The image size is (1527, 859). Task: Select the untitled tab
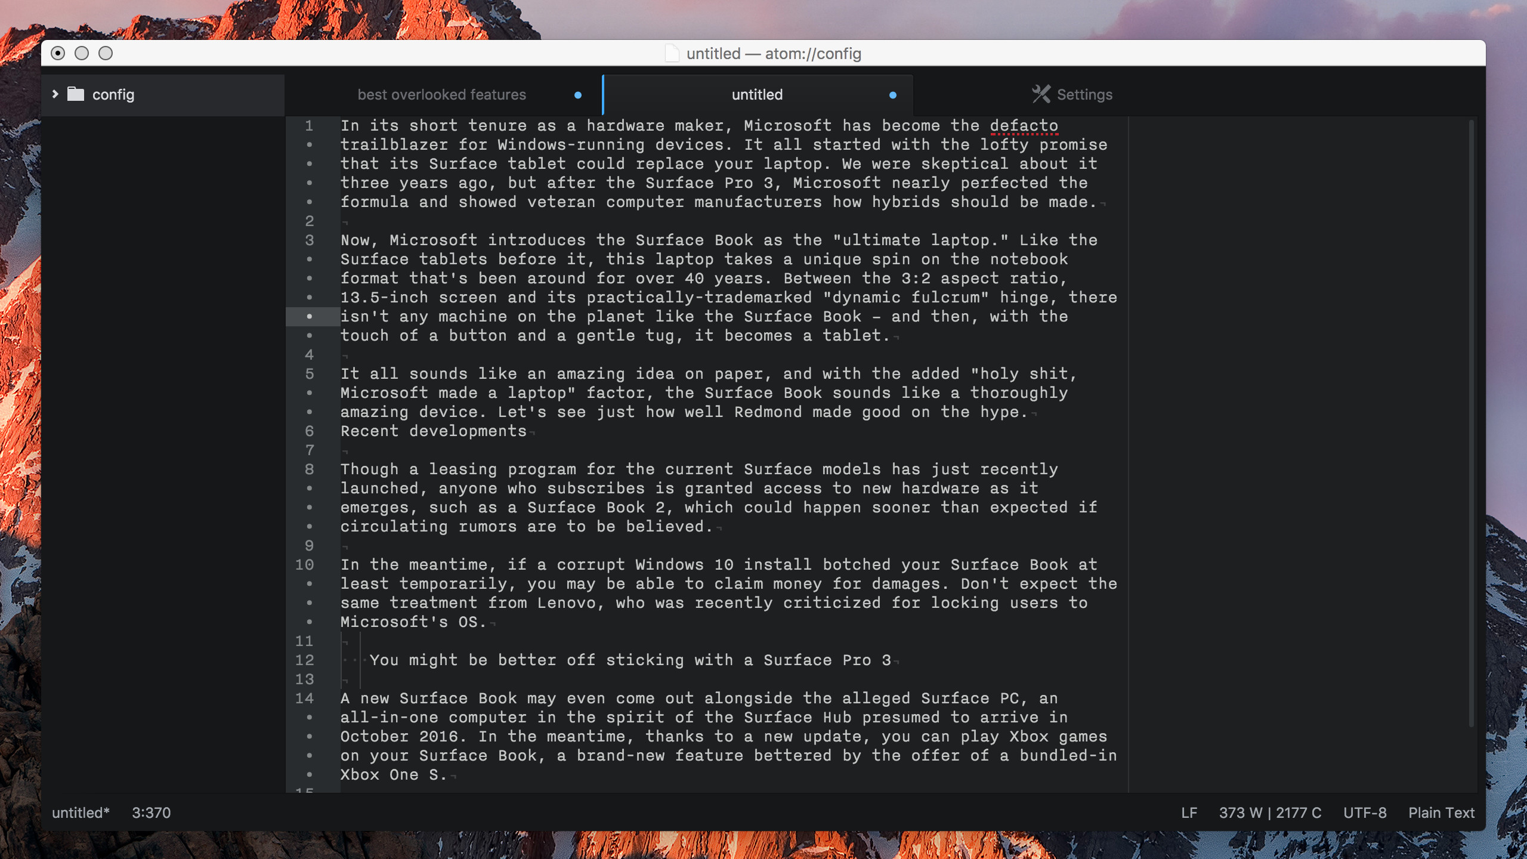[x=758, y=95]
